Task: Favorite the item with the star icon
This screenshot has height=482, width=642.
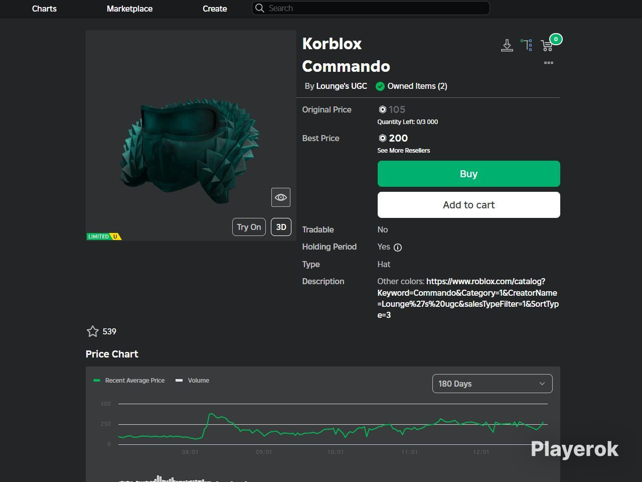Action: pos(93,331)
